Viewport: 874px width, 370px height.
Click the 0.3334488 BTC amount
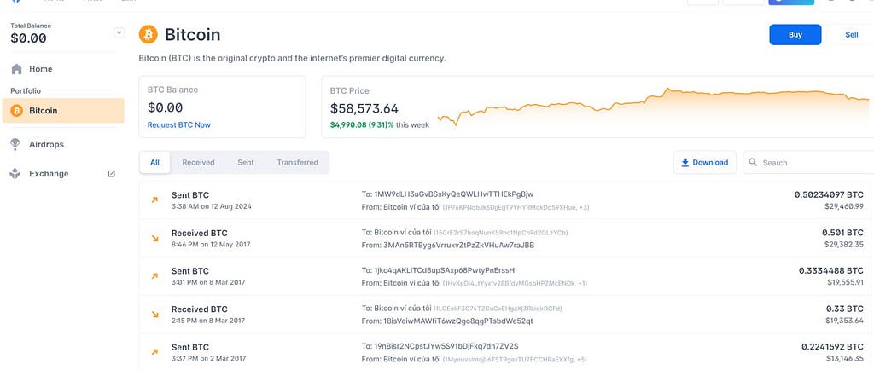[831, 270]
